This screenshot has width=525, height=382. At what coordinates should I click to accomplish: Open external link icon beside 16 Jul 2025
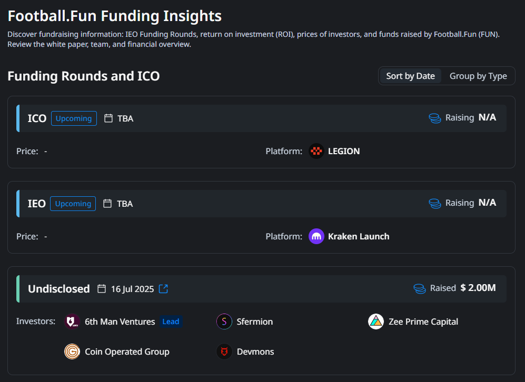click(x=164, y=289)
